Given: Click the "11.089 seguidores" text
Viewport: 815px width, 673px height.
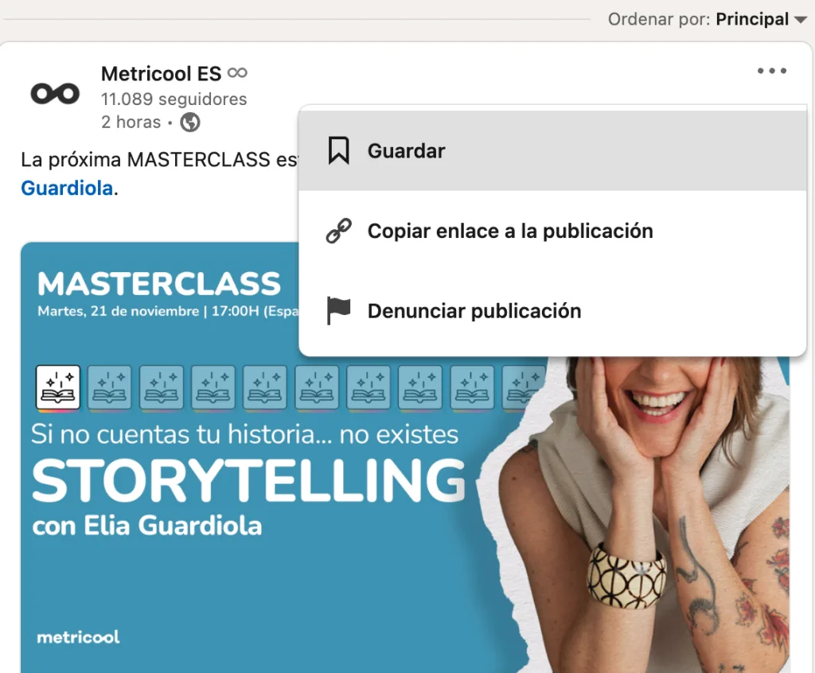Looking at the screenshot, I should (174, 99).
